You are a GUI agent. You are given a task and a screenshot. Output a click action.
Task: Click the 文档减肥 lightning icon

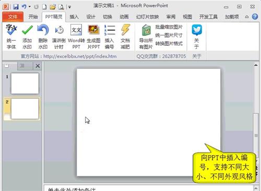tap(125, 30)
